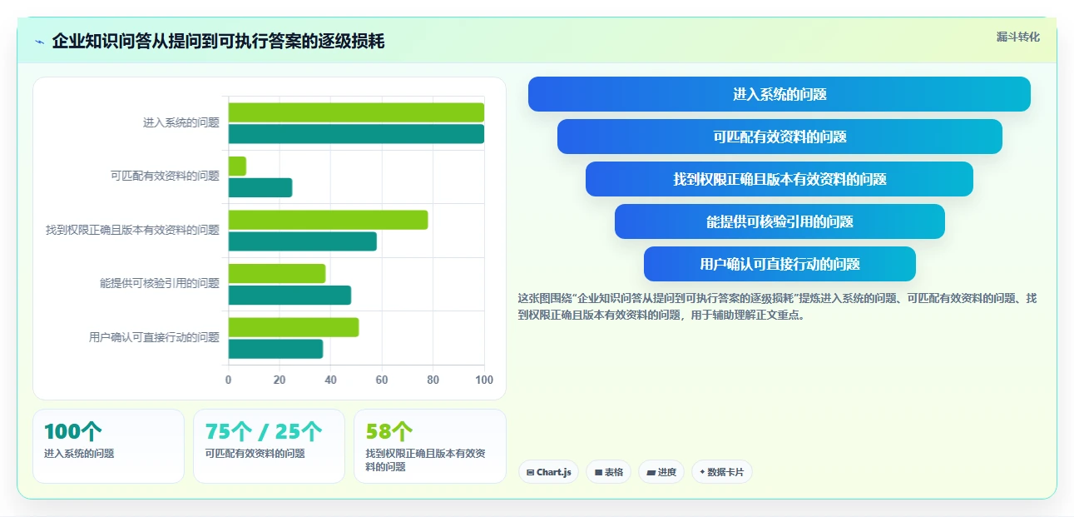Select the 找到权限正确且版本有效资料的问题 funnel stage
The image size is (1074, 517).
point(780,179)
